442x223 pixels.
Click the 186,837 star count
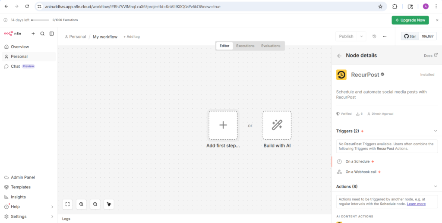pos(428,36)
